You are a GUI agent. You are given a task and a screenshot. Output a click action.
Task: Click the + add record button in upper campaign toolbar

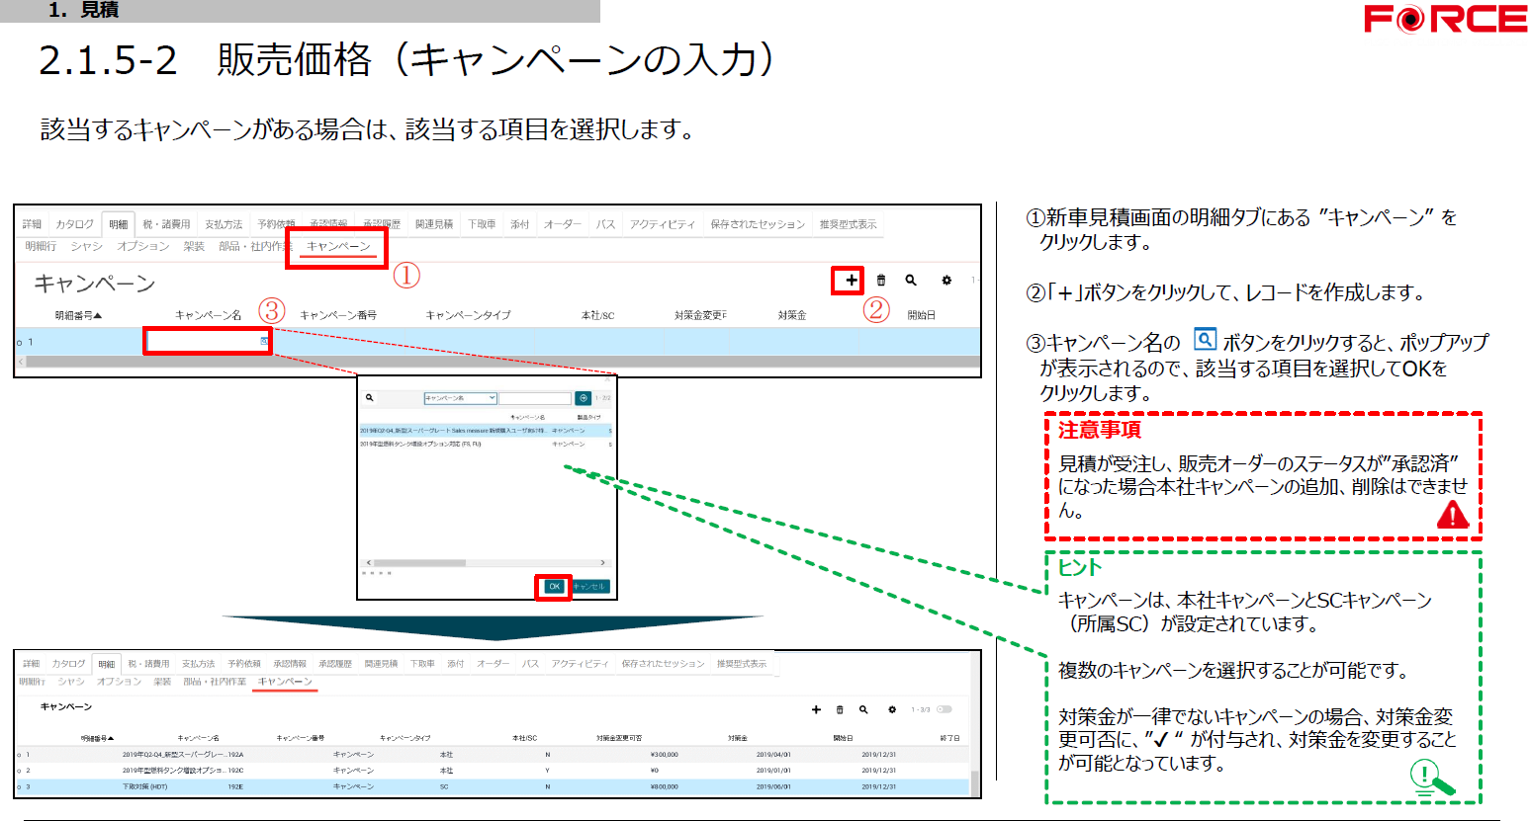[850, 281]
